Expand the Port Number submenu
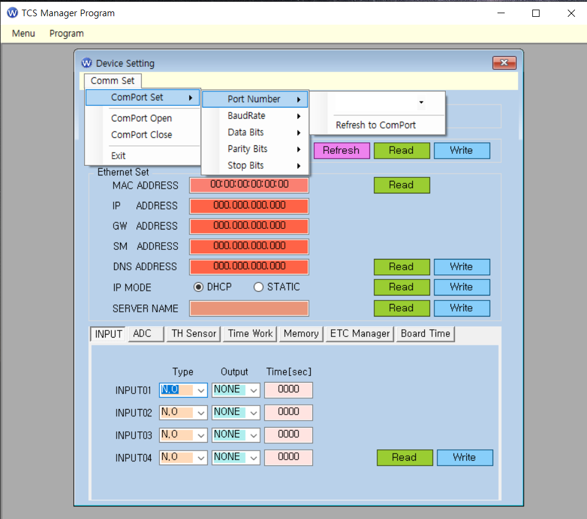The height and width of the screenshot is (519, 587). (x=255, y=99)
